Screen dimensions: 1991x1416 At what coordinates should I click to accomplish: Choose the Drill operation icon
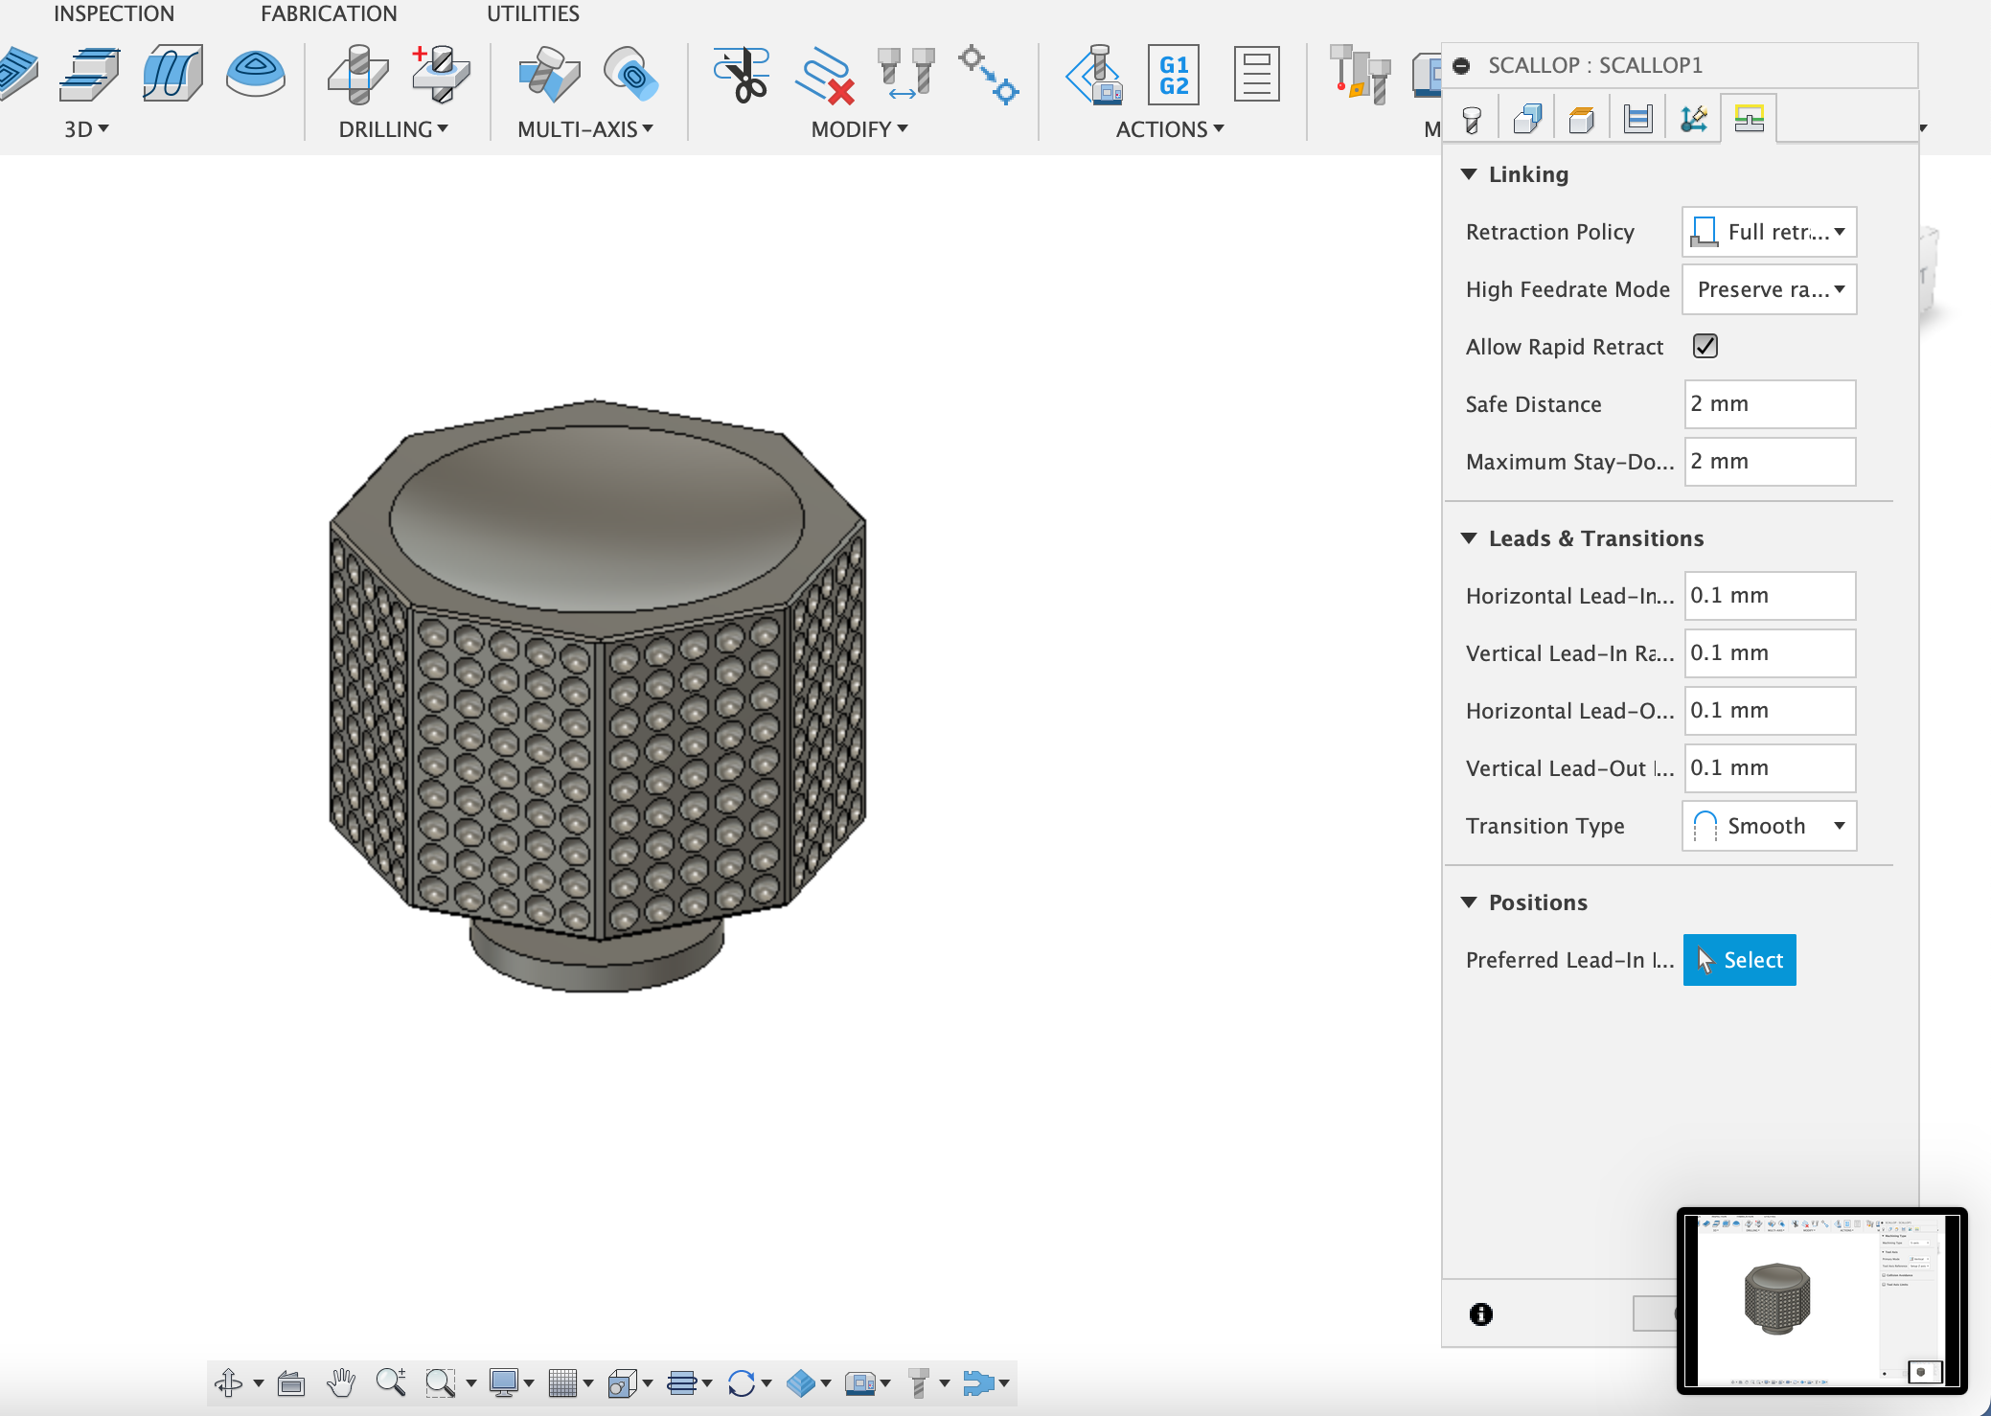click(357, 74)
